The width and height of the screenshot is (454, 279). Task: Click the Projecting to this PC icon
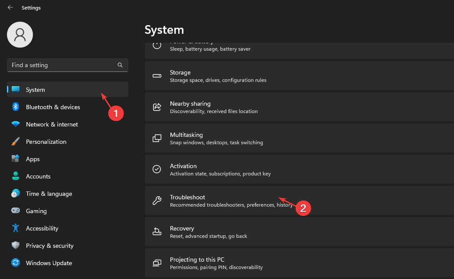157,263
